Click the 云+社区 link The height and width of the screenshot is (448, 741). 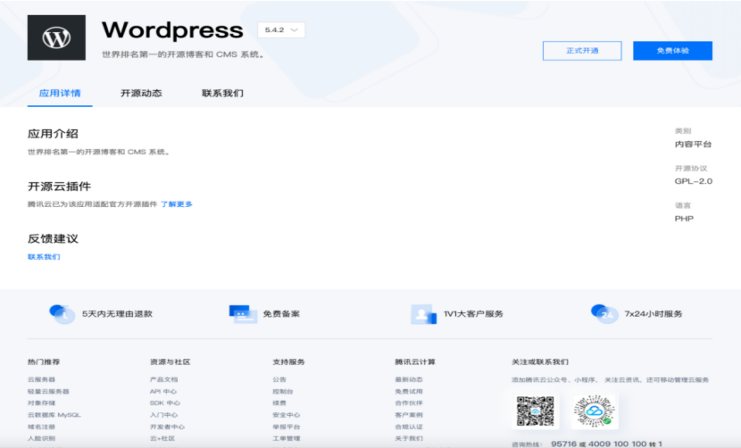coord(162,438)
